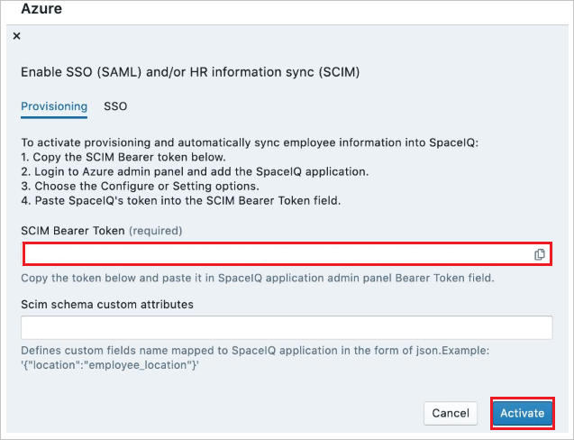Close the dialog with the X icon
The width and height of the screenshot is (574, 440).
tap(16, 36)
